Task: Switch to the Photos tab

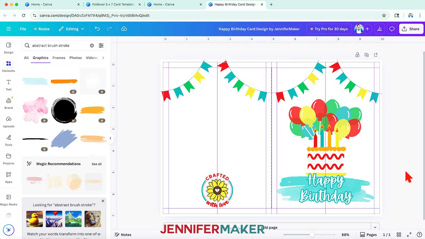Action: 76,58
